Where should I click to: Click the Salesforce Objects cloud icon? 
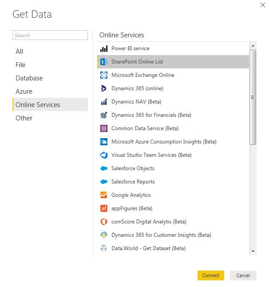pyautogui.click(x=104, y=168)
